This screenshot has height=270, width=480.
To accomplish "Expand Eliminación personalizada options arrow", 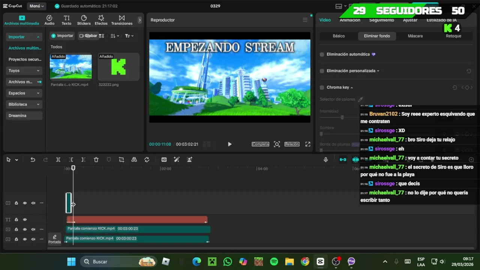I will (x=378, y=71).
